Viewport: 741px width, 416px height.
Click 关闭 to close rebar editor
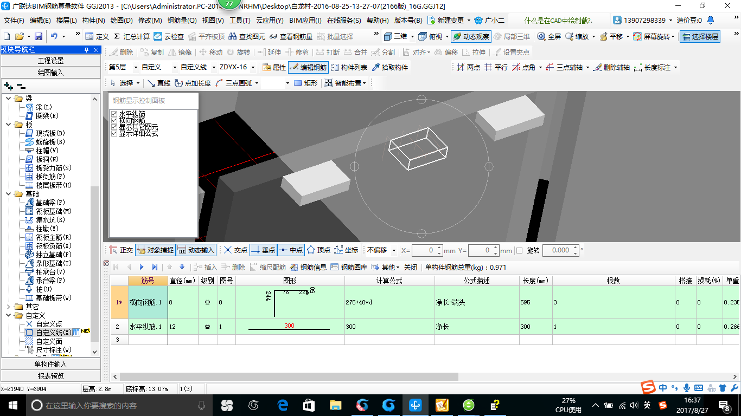tap(411, 267)
